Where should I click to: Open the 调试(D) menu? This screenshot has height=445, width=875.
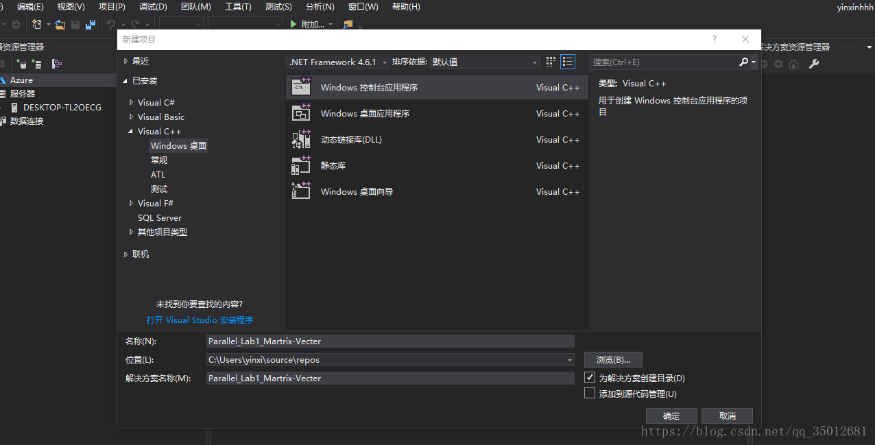(x=153, y=6)
